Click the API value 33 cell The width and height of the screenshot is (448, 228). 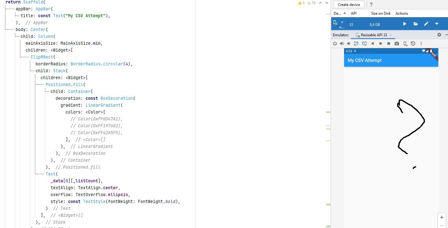click(351, 24)
